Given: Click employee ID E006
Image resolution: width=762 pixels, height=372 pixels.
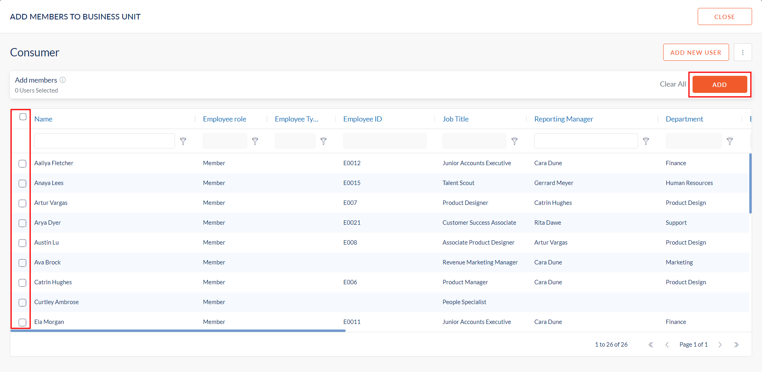Looking at the screenshot, I should pos(350,282).
